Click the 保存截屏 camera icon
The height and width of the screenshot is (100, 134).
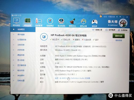point(106,30)
